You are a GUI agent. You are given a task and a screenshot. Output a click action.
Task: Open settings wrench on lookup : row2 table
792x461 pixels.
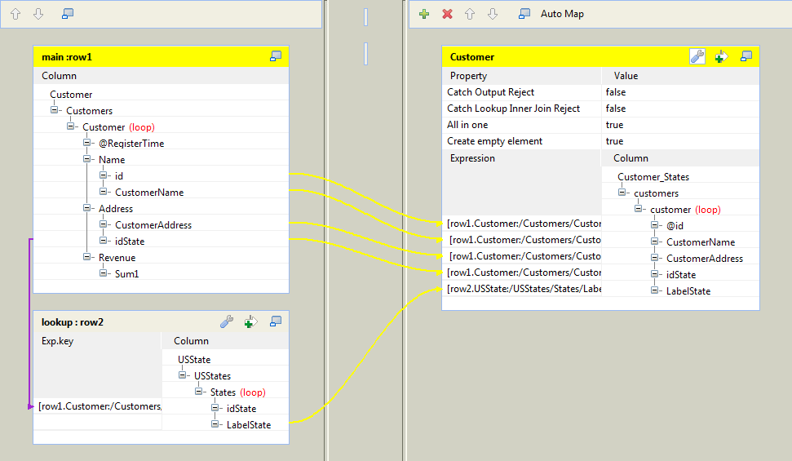point(227,321)
